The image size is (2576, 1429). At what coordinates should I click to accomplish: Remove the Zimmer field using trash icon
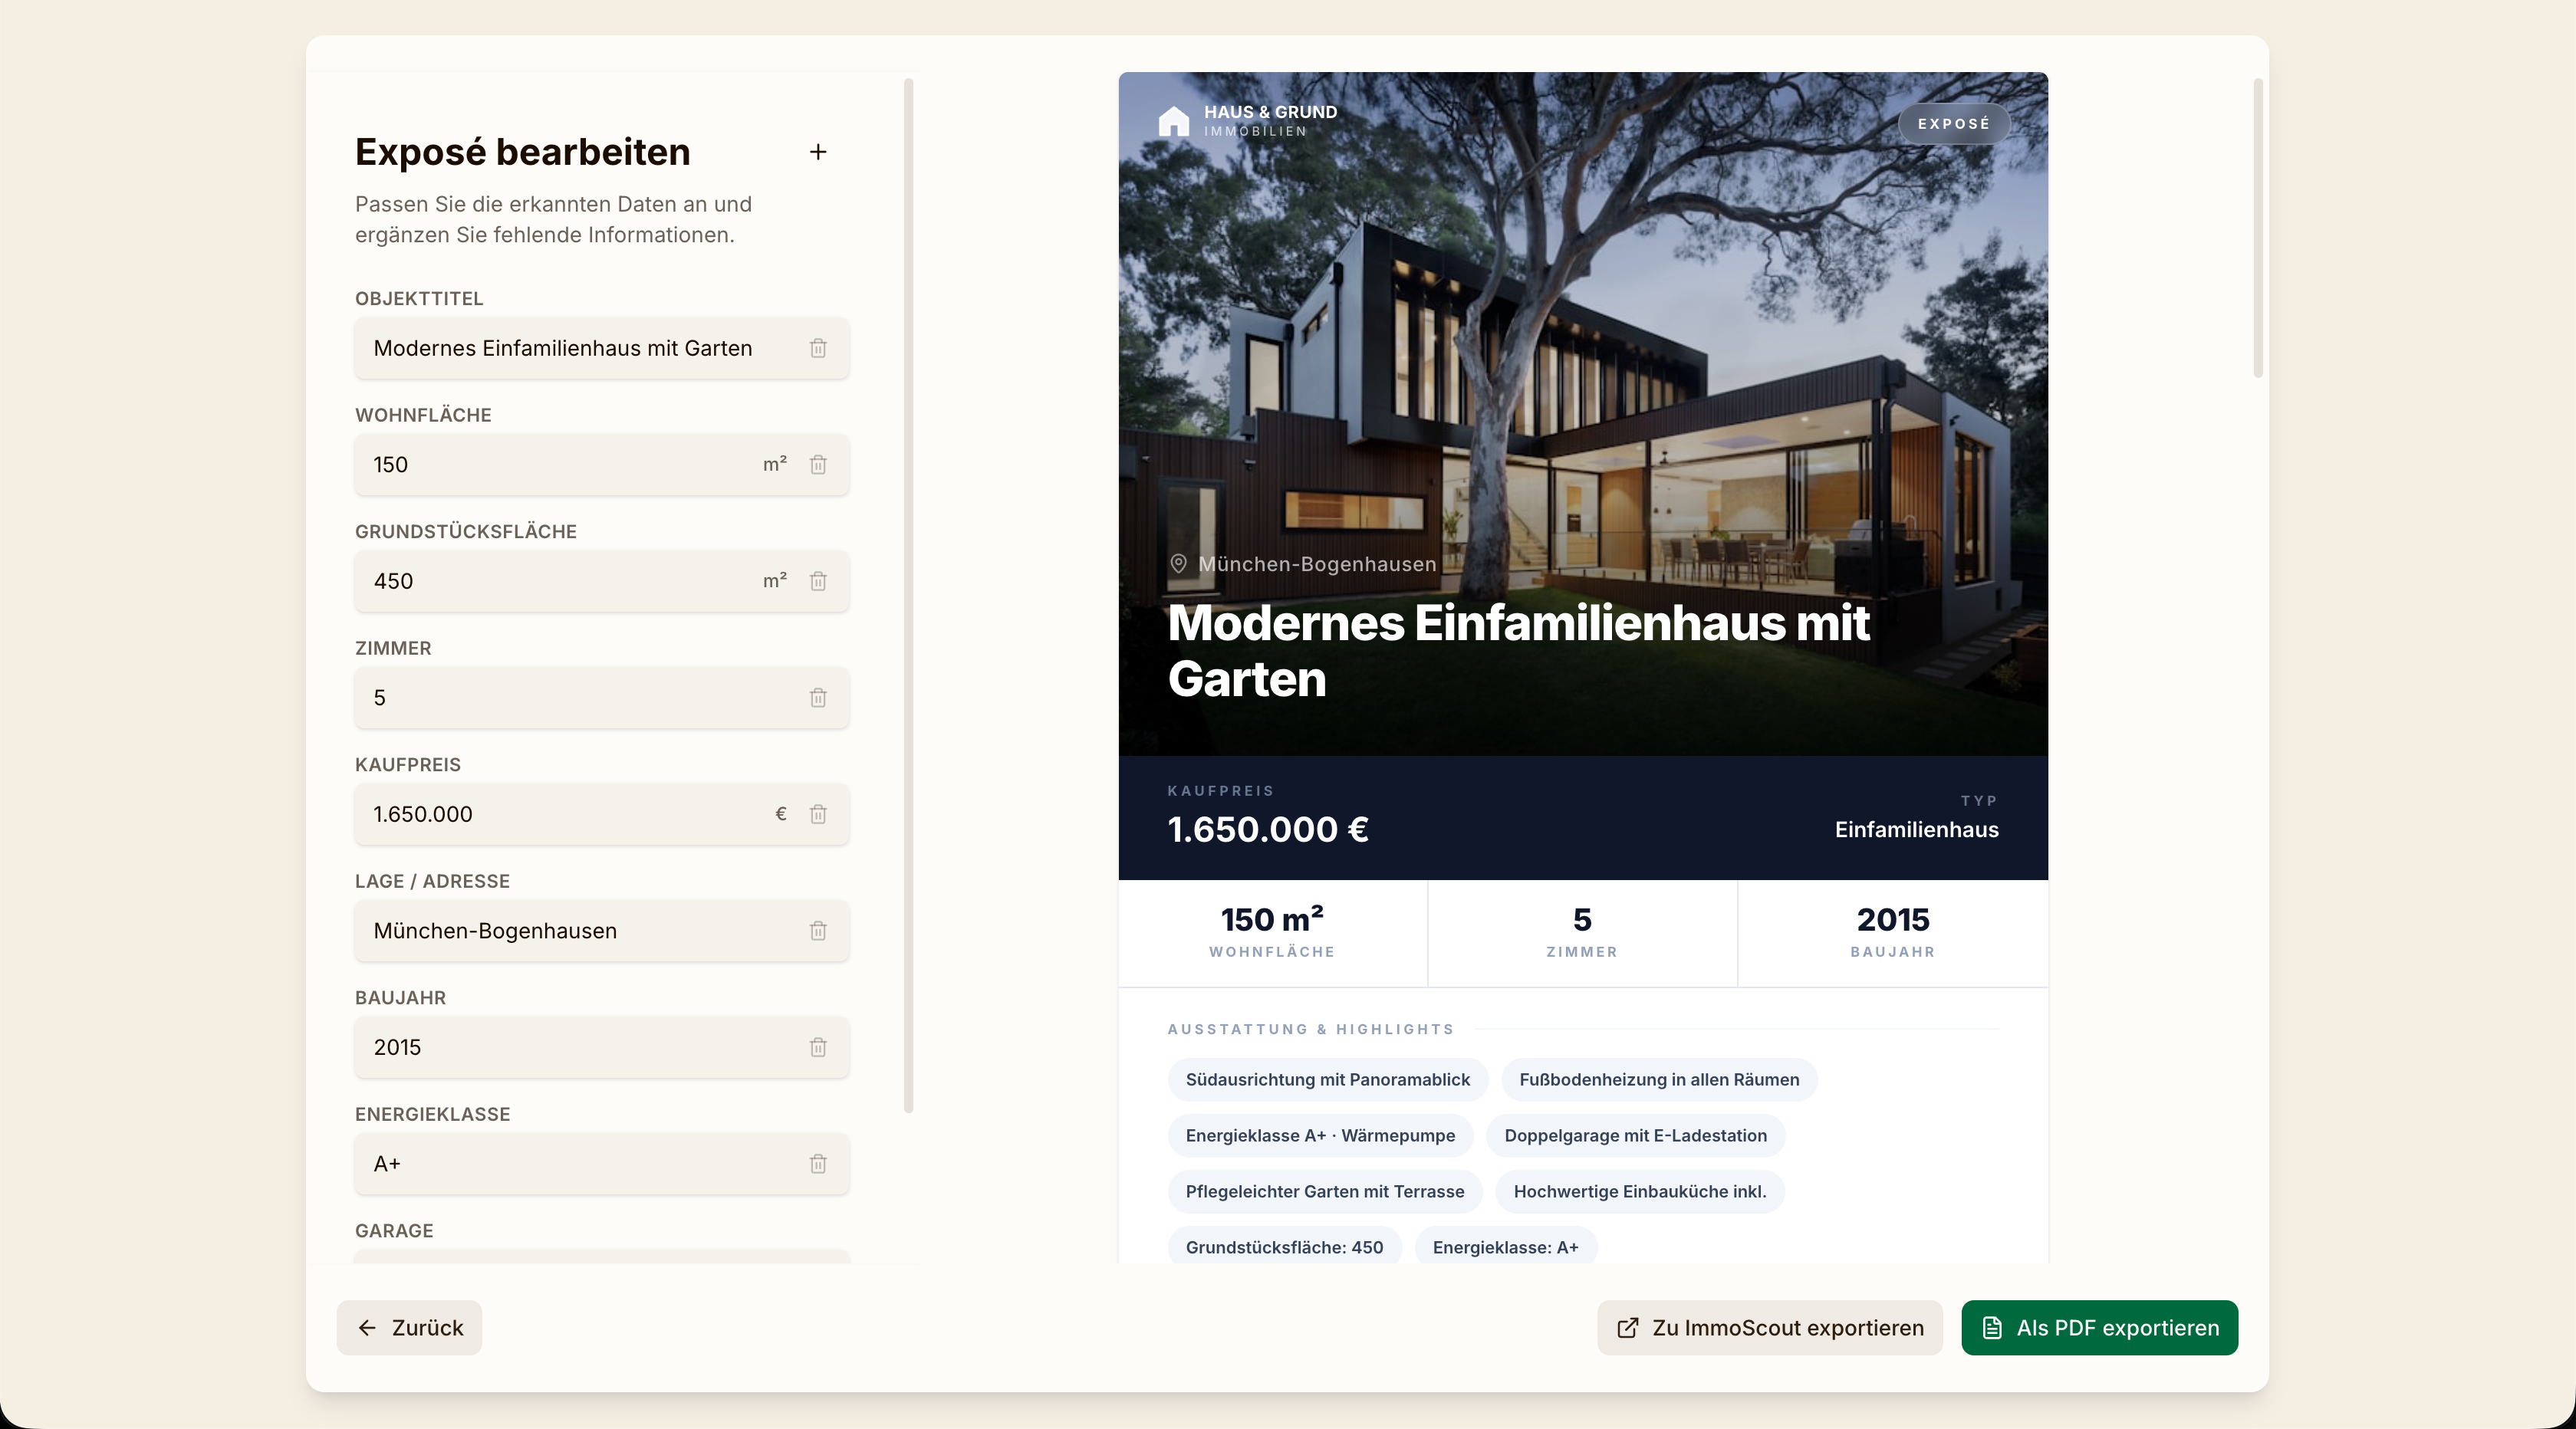point(818,698)
